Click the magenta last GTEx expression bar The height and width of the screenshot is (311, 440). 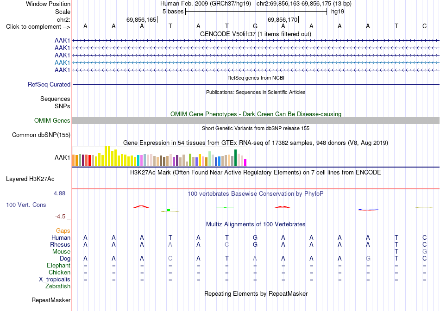coord(245,162)
